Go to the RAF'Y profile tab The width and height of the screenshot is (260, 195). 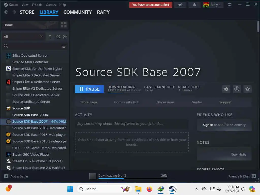[103, 12]
